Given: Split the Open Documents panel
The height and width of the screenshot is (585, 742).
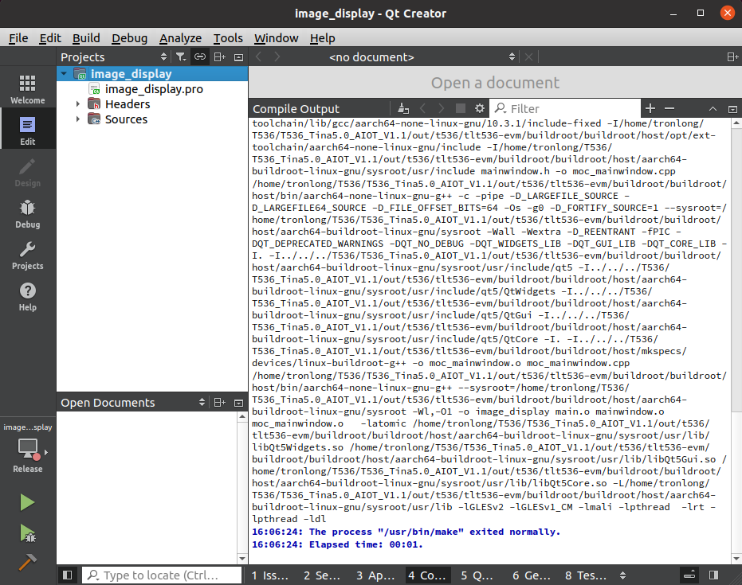Looking at the screenshot, I should 220,403.
